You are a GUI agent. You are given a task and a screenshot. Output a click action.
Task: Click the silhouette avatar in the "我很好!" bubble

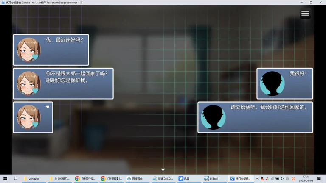click(272, 83)
